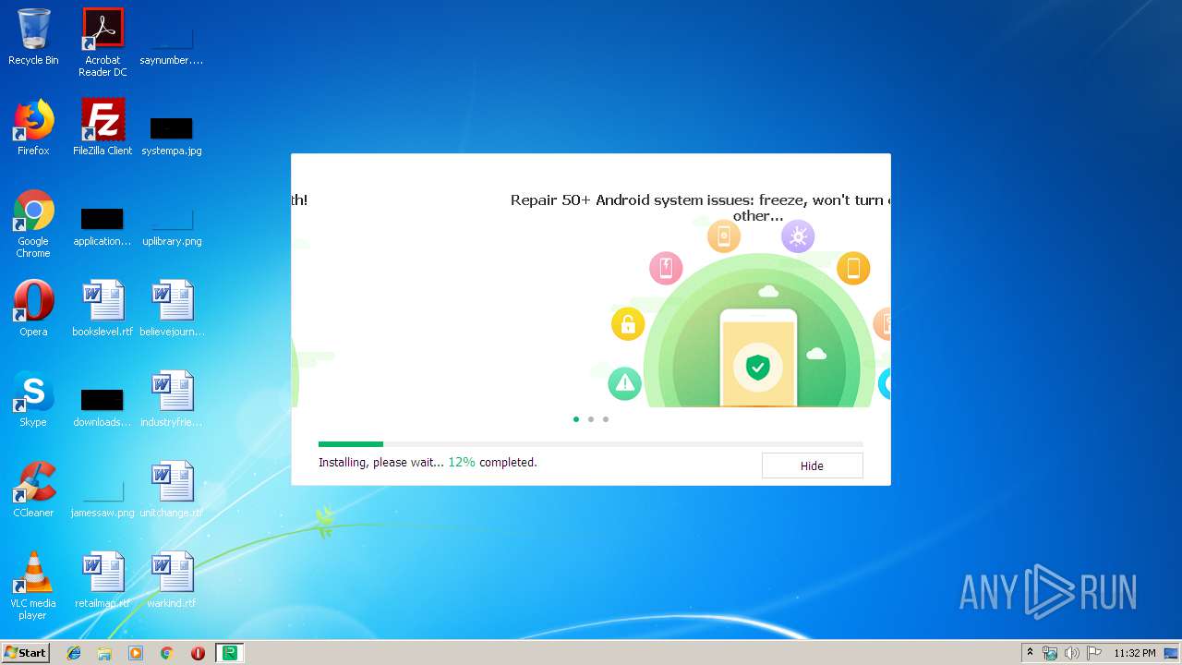Open Windows Media Player taskbar icon
The image size is (1182, 665).
tap(136, 653)
